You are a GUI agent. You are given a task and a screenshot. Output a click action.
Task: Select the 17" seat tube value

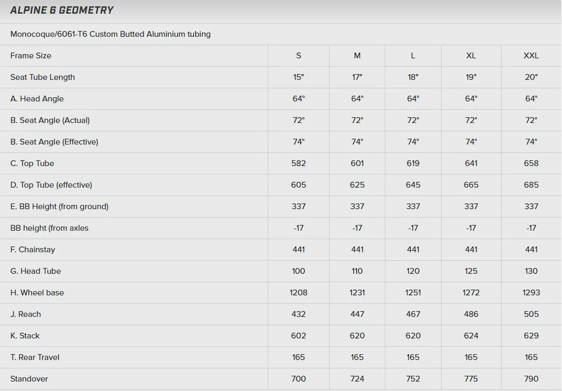357,77
